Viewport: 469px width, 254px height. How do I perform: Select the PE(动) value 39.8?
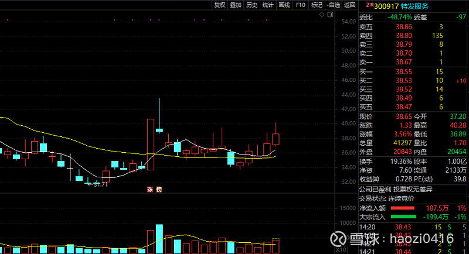tap(460, 179)
